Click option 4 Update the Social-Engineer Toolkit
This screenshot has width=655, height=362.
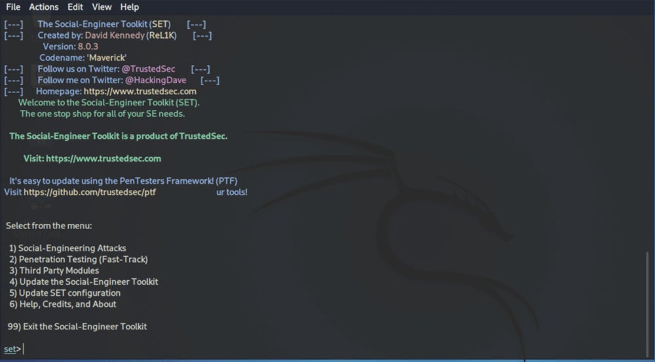pos(84,282)
